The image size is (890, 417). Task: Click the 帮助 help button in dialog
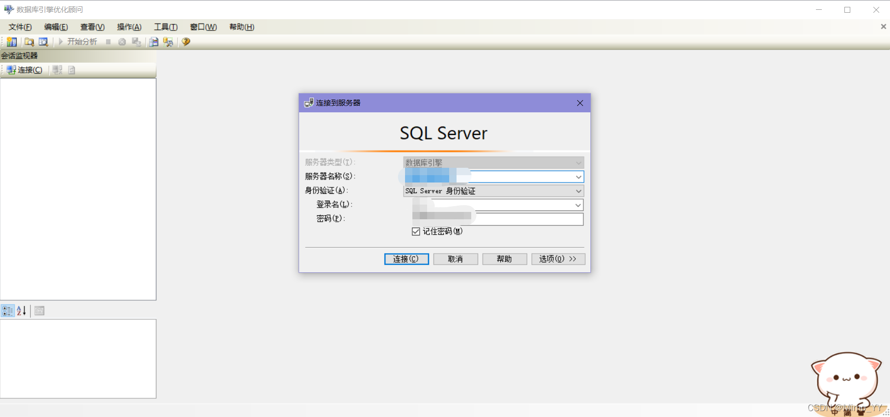tap(505, 259)
